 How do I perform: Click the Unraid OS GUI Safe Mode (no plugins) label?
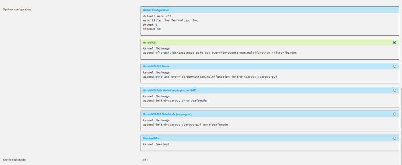(x=167, y=114)
